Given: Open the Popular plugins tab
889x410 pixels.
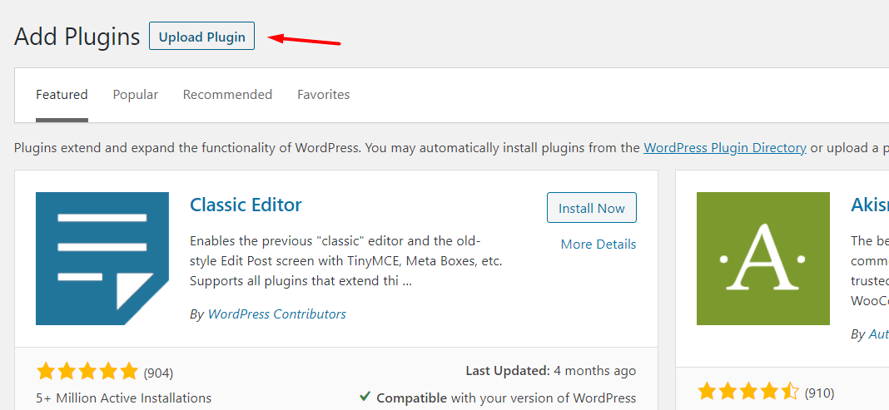Looking at the screenshot, I should point(136,95).
